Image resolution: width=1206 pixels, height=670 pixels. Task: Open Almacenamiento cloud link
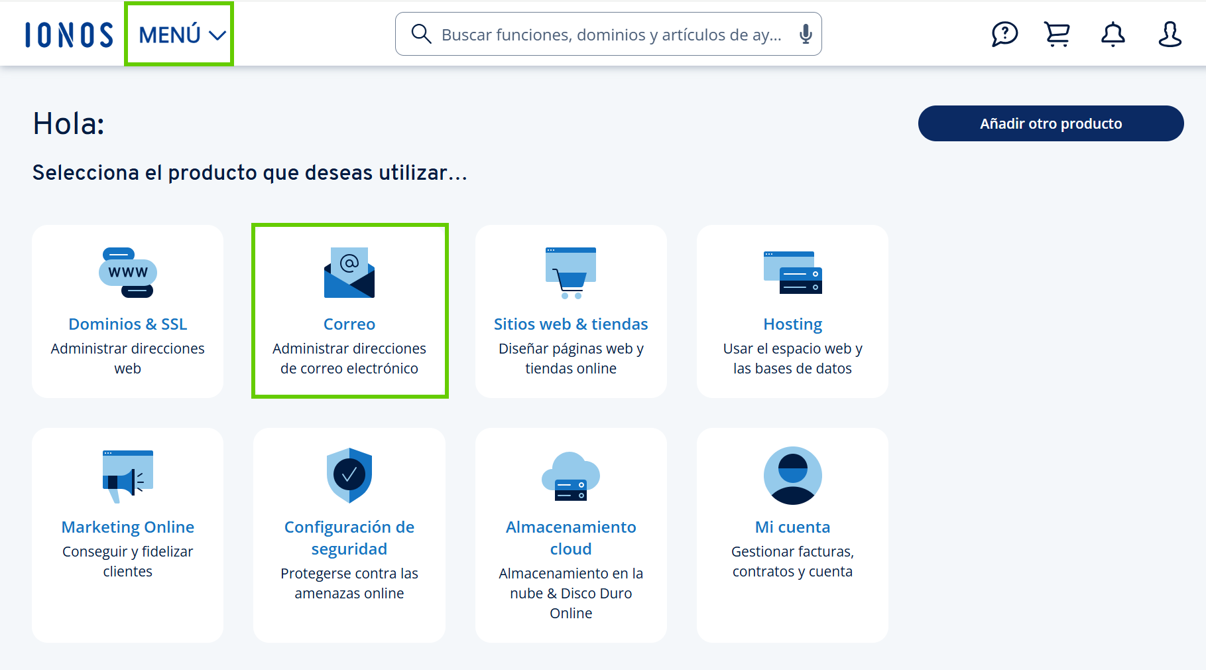[x=571, y=538]
